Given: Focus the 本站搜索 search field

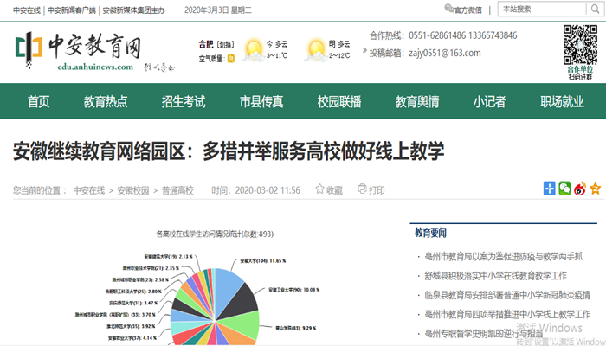Looking at the screenshot, I should tap(542, 9).
